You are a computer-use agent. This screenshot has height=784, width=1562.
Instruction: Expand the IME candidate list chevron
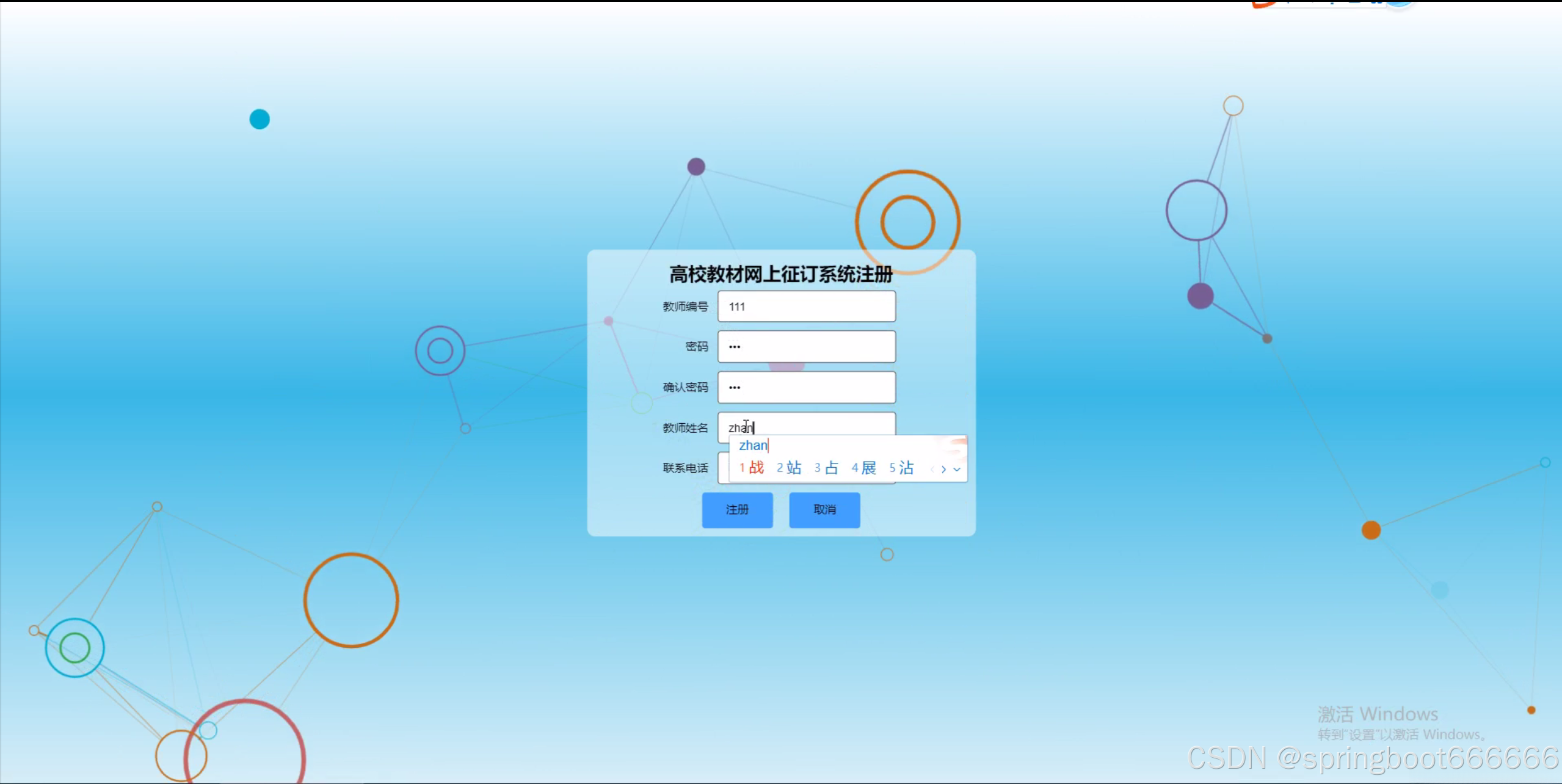957,469
